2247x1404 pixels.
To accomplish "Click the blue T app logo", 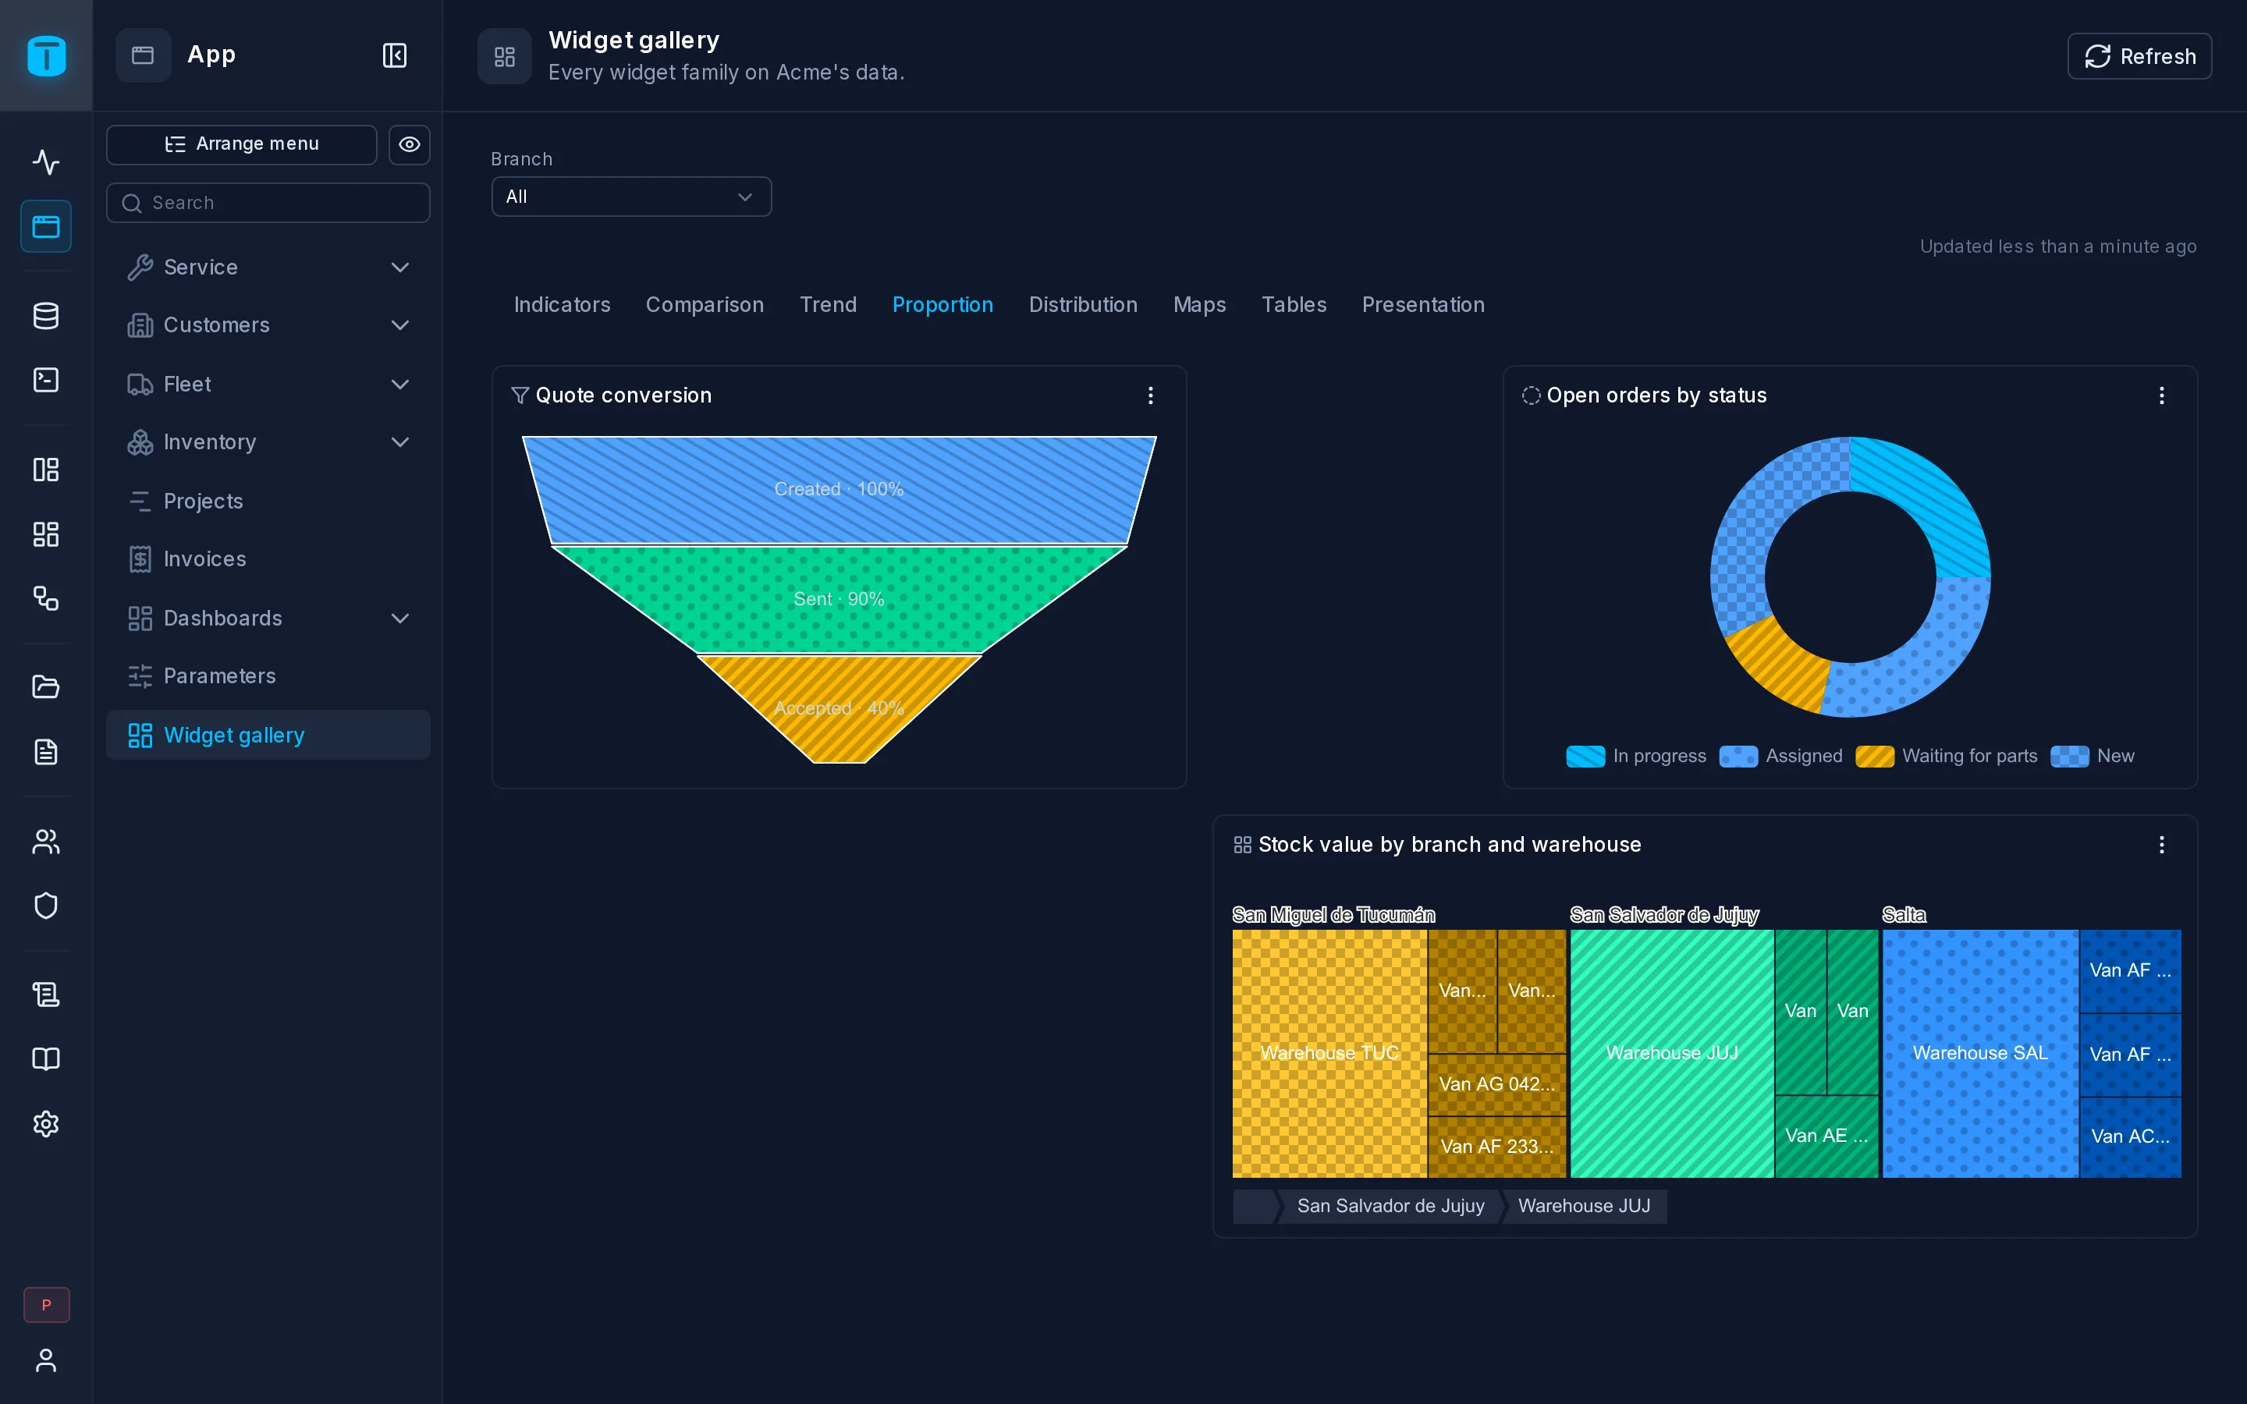I will (45, 55).
